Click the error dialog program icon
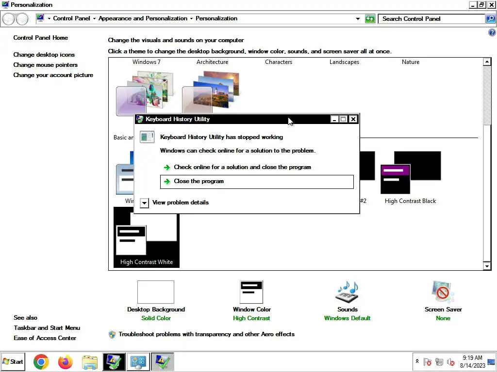 [x=147, y=137]
